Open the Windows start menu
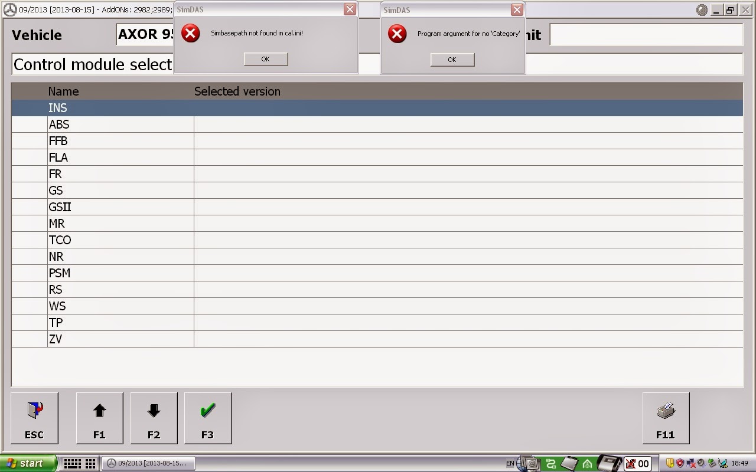Viewport: 756px width, 472px height. pyautogui.click(x=28, y=463)
